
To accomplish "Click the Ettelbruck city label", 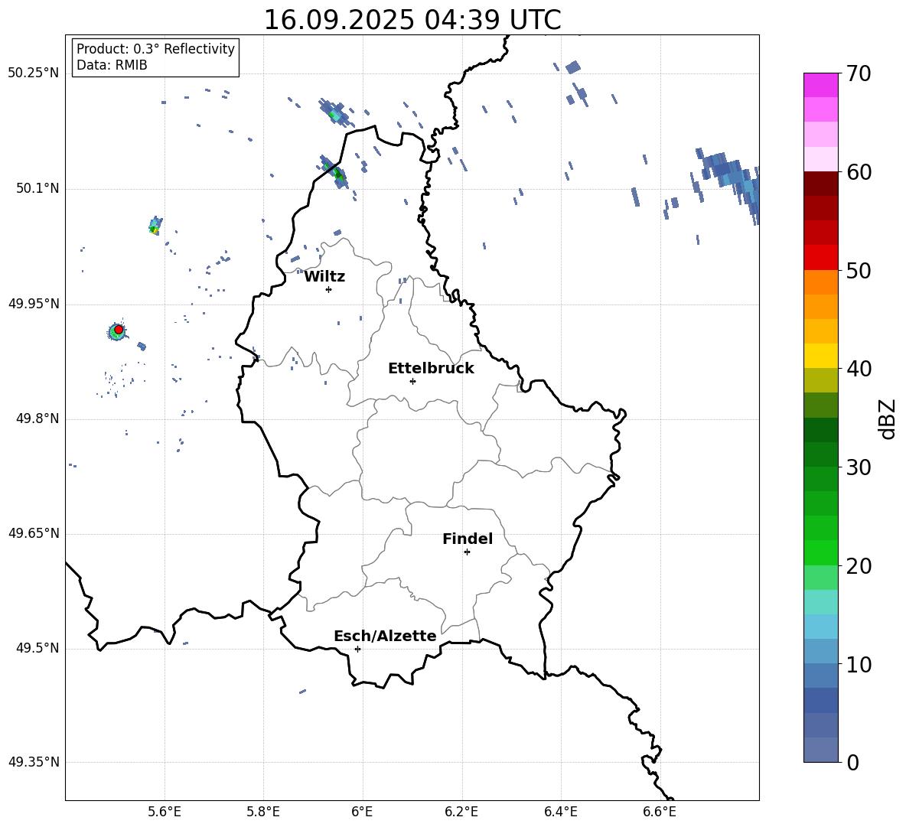I will (431, 369).
